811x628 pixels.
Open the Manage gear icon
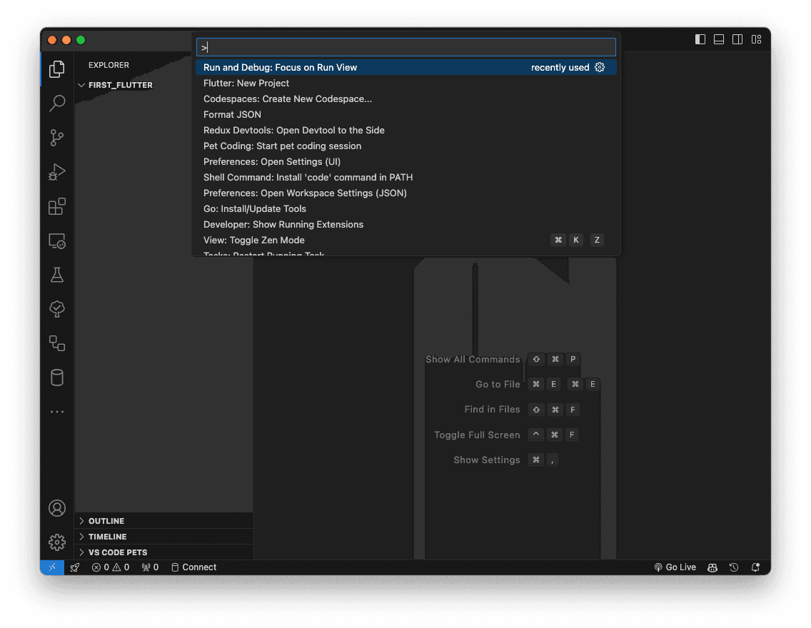click(x=57, y=542)
